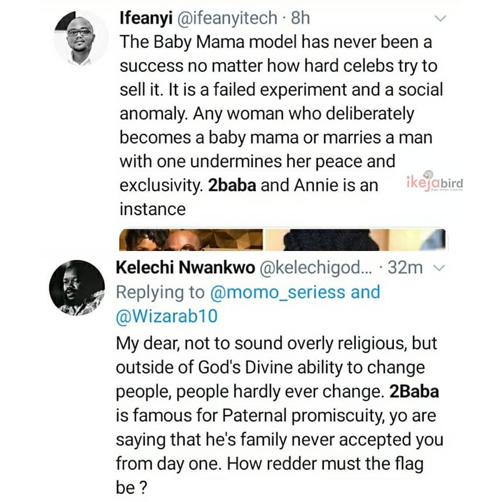Open Ifeanyi's Baby Mama model tweet text
Image resolution: width=502 pixels, height=502 pixels.
point(277,115)
